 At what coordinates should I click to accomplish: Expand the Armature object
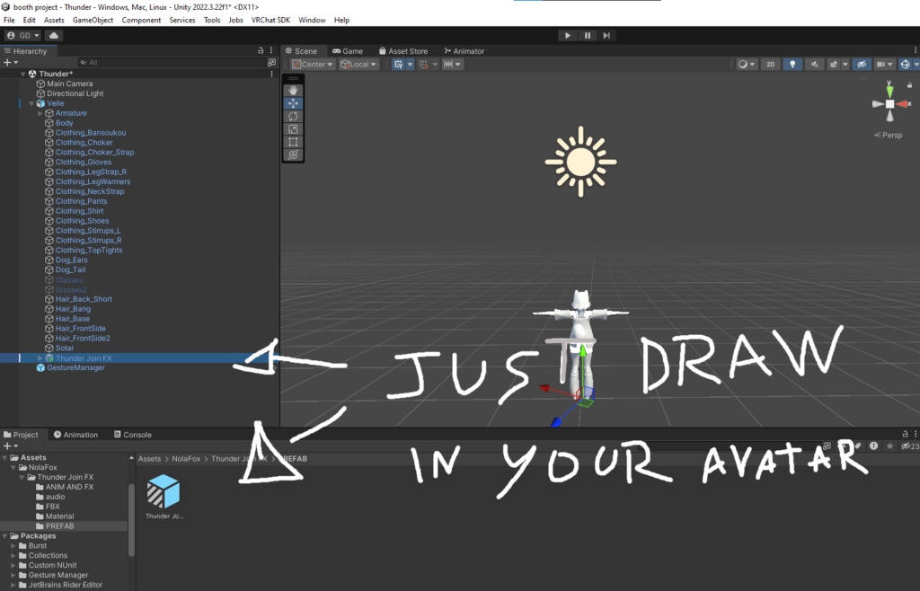coord(40,113)
